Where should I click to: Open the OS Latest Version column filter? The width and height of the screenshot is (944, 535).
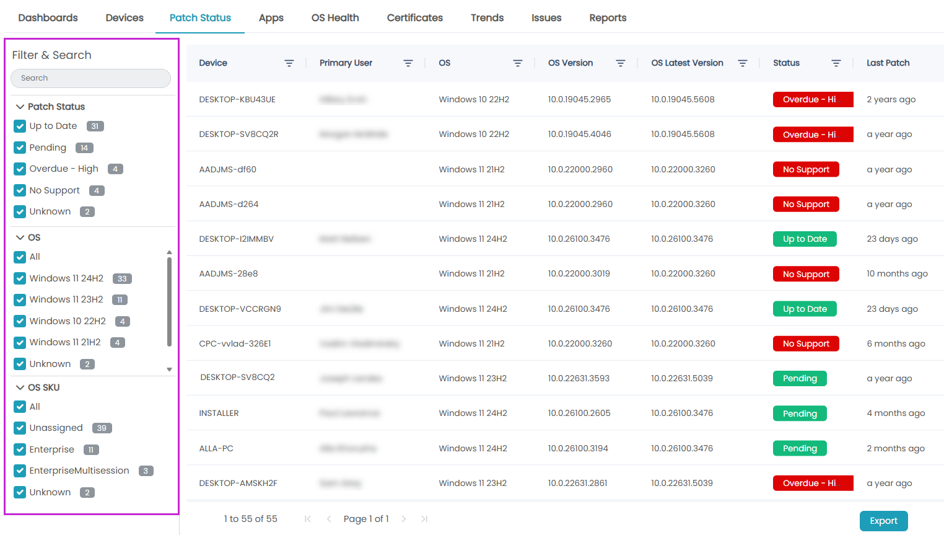point(743,63)
